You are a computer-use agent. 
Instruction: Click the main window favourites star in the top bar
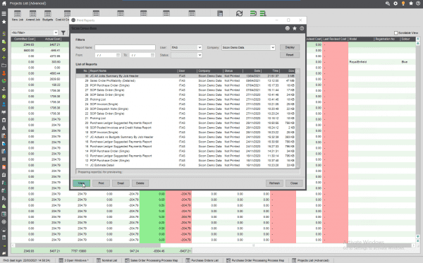pyautogui.click(x=411, y=4)
